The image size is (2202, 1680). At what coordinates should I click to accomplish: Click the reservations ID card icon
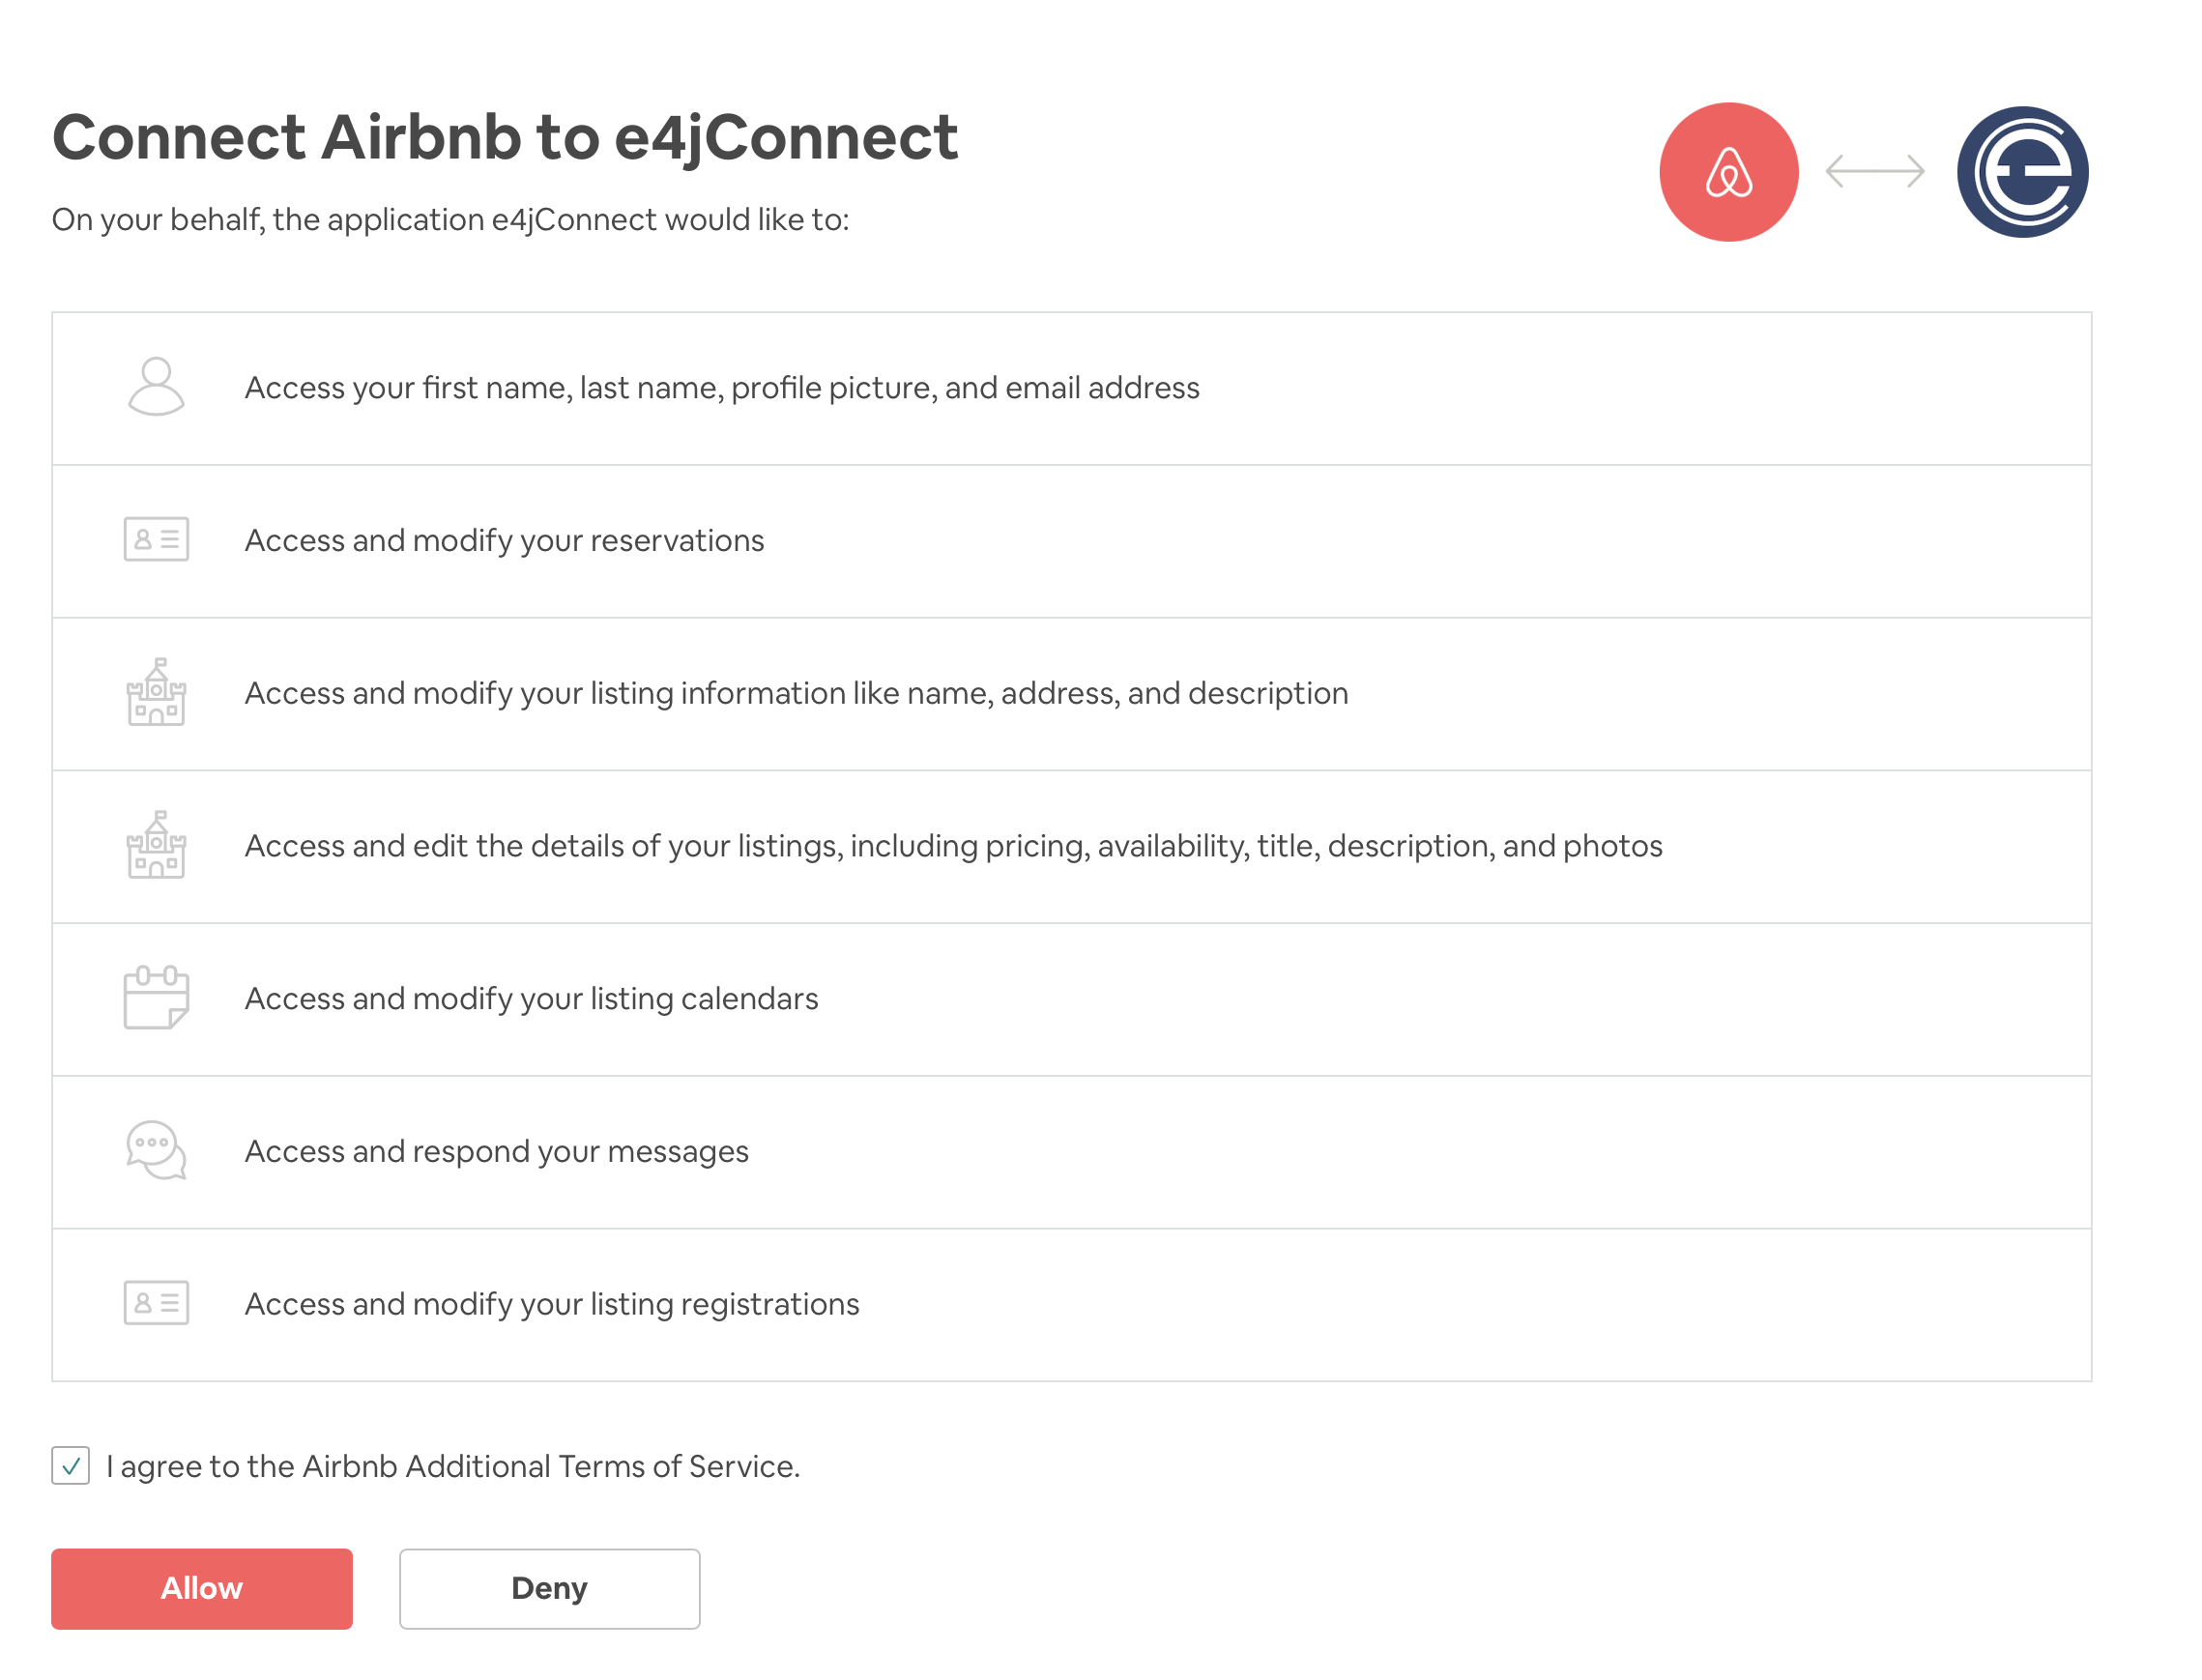pos(156,539)
